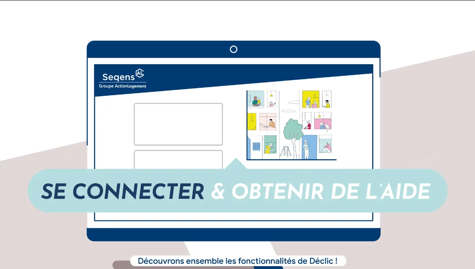Select the lower empty rounded panel

pos(178,160)
